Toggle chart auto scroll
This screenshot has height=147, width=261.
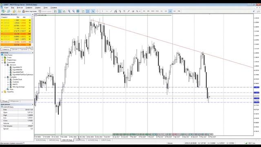pos(83,11)
